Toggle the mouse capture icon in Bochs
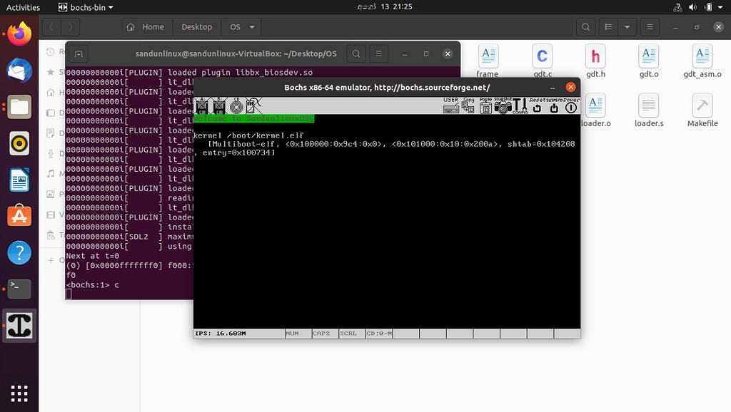731x412 pixels. (253, 106)
